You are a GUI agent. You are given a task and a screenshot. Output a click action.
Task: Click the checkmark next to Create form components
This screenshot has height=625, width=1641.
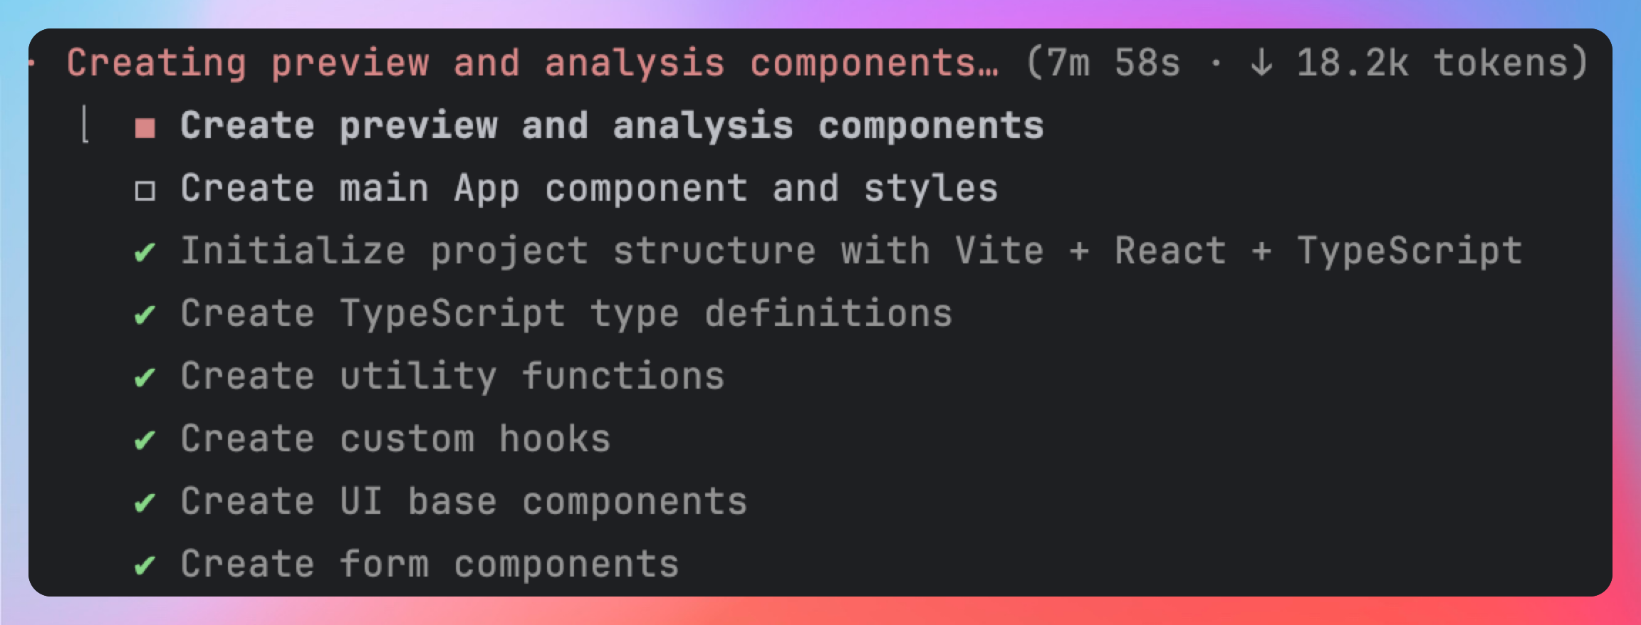point(145,565)
